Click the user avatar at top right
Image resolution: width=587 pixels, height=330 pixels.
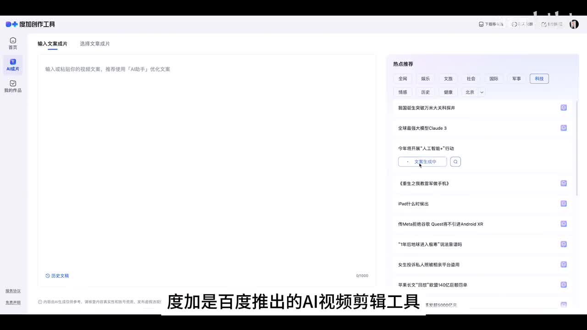click(574, 24)
